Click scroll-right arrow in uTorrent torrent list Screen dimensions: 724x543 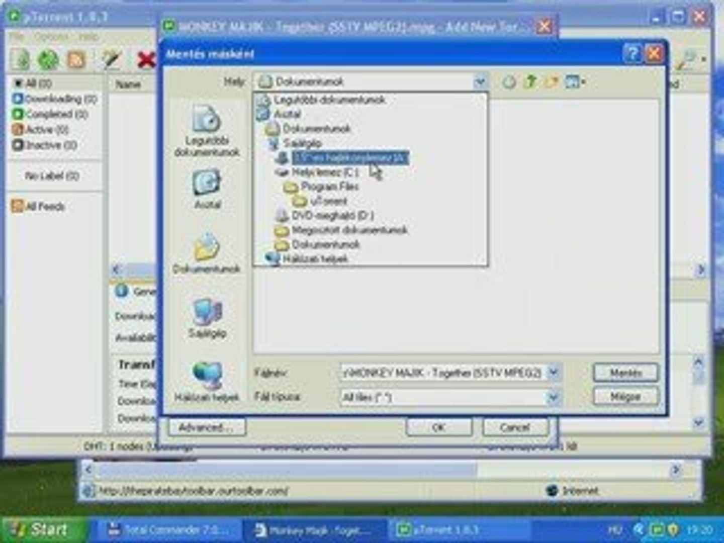tap(700, 270)
